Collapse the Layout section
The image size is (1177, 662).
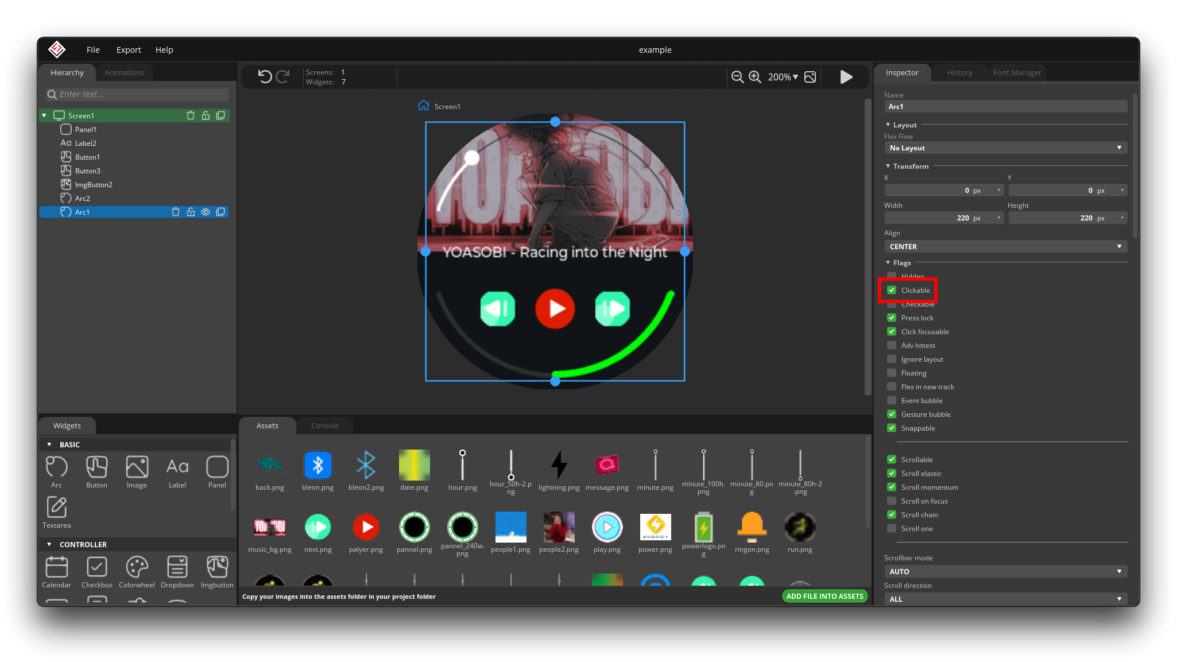click(x=888, y=125)
